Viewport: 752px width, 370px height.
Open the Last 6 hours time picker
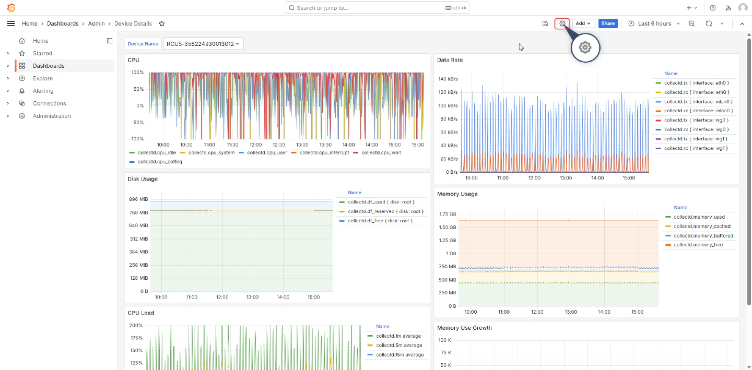click(654, 23)
